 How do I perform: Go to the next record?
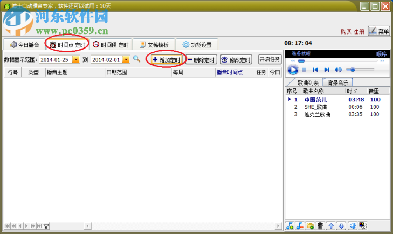point(26,226)
